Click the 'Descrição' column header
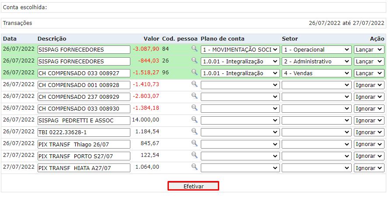The height and width of the screenshot is (198, 388). click(52, 39)
